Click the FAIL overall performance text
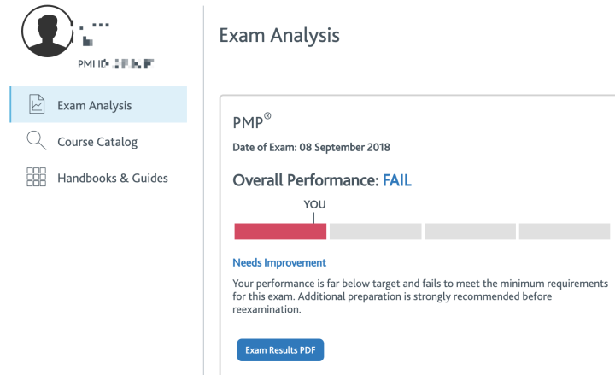This screenshot has height=375, width=615. pos(397,180)
